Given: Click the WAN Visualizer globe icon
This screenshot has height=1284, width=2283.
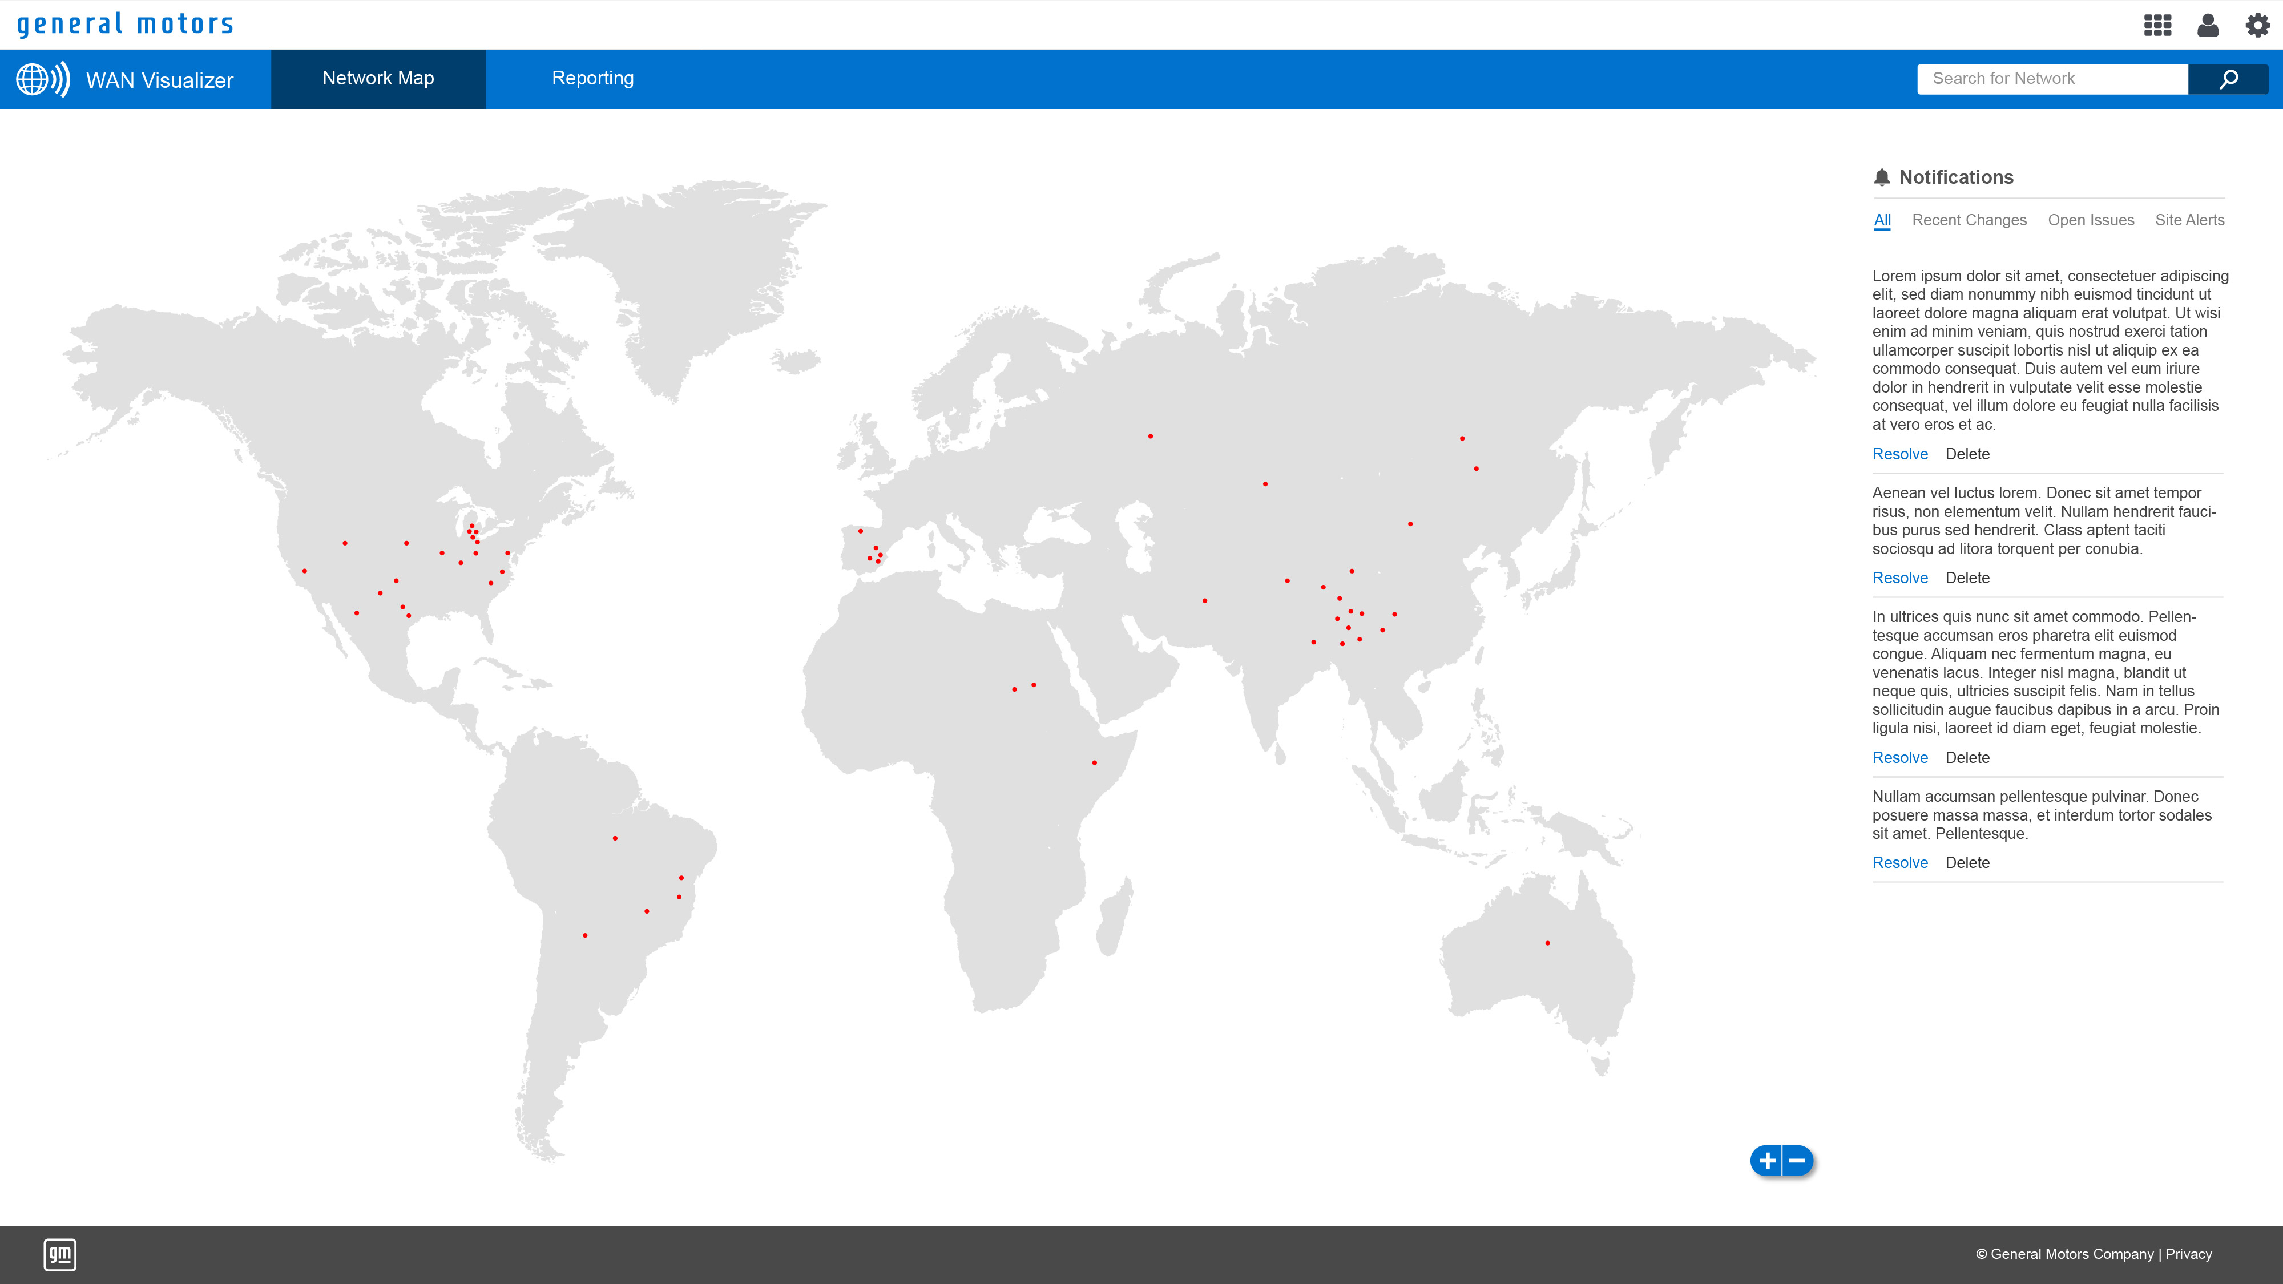Looking at the screenshot, I should point(42,79).
